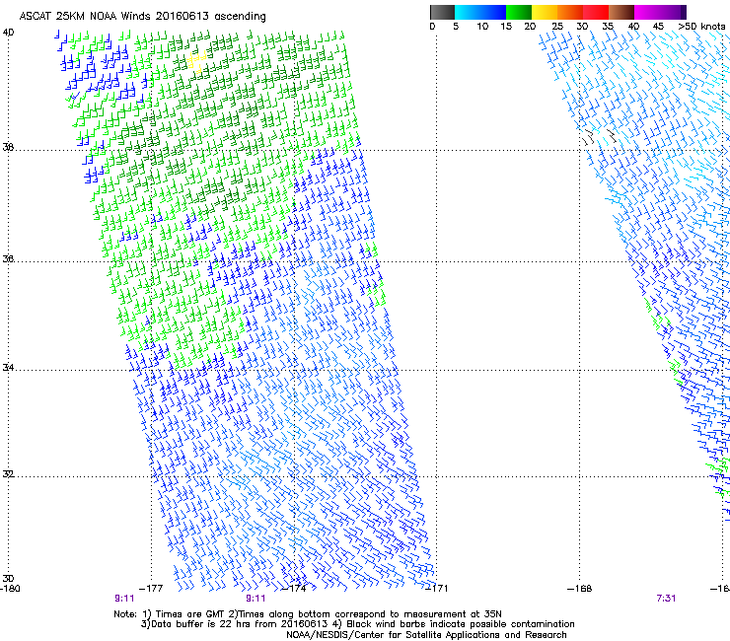This screenshot has width=730, height=641.
Task: Click the latitude label '40'
Action: pos(8,33)
